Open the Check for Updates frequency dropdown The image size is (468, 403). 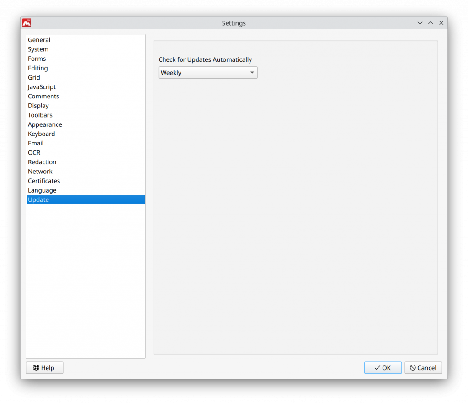click(x=208, y=72)
